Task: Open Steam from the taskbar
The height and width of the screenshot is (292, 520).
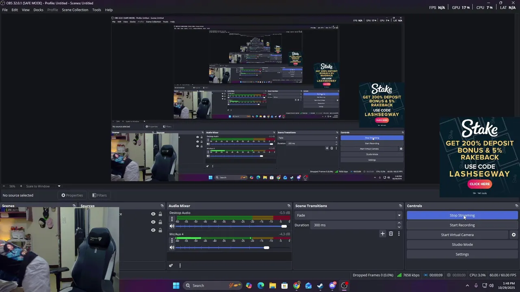Action: point(320,286)
